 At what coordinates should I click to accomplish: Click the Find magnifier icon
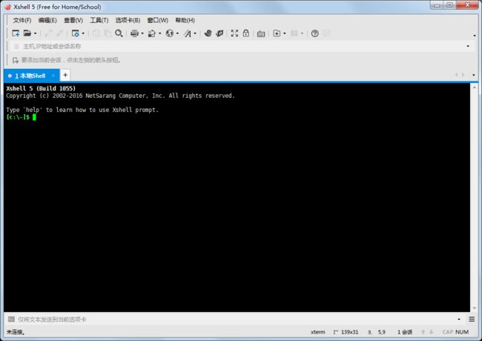tap(119, 33)
